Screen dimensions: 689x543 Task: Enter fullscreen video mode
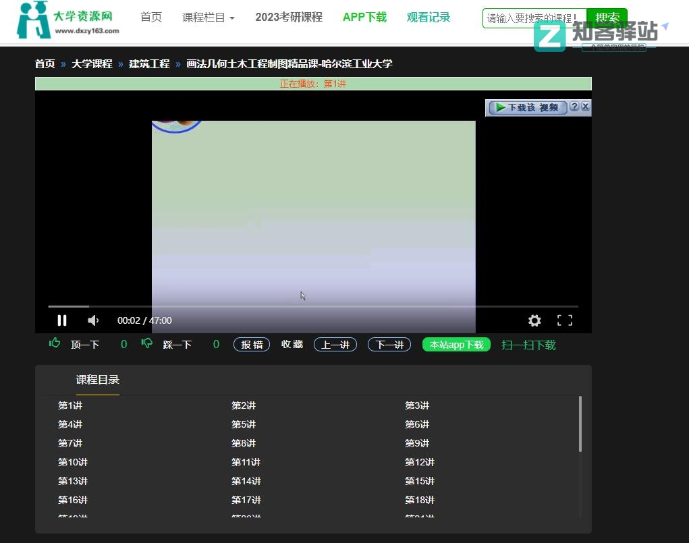point(564,320)
